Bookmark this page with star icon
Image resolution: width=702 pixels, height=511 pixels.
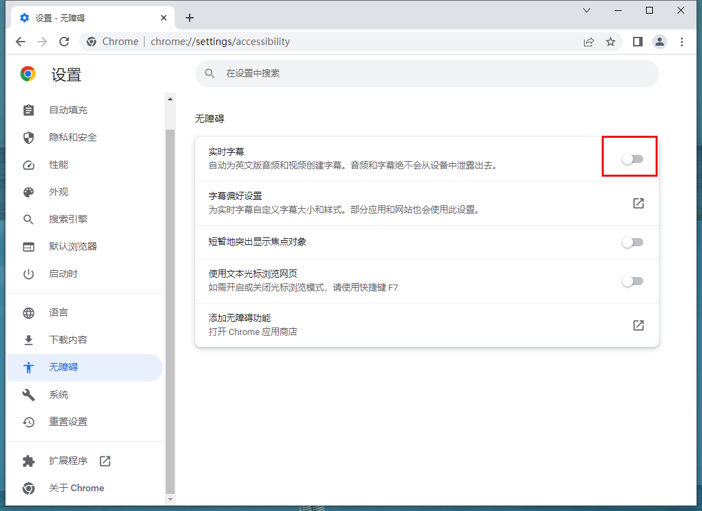[610, 42]
